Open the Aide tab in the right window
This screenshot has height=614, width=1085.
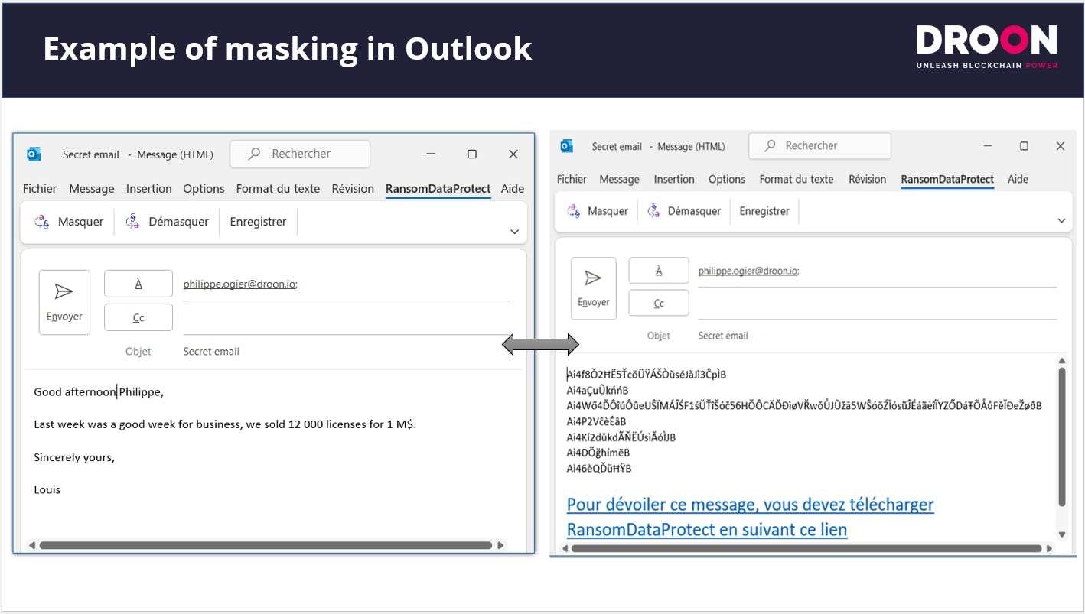click(x=1018, y=180)
